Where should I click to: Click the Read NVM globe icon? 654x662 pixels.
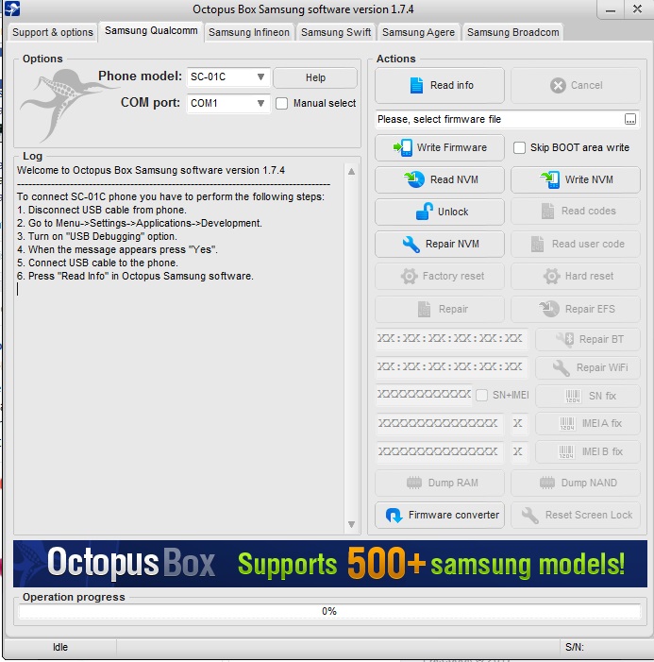pyautogui.click(x=414, y=179)
